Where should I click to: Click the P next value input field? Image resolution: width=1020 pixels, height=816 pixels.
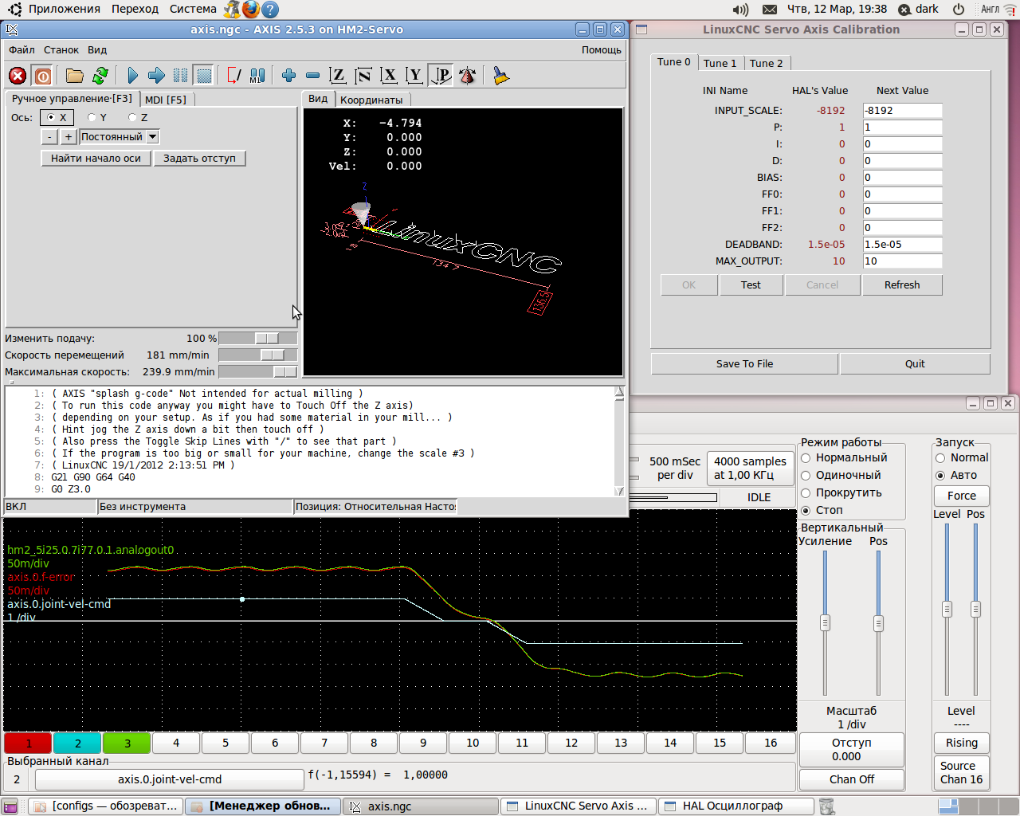coord(902,127)
